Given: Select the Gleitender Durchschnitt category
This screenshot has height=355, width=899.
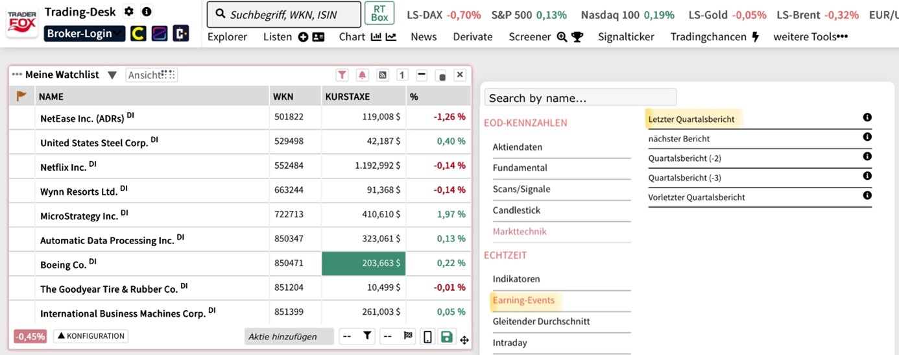Looking at the screenshot, I should (541, 321).
